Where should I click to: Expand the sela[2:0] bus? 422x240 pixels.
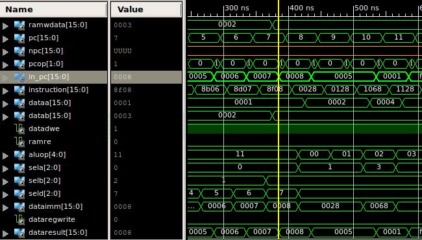tap(5, 169)
